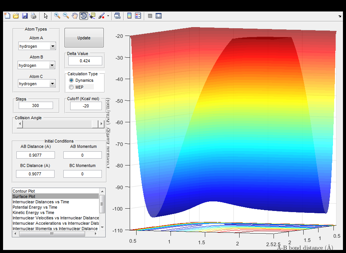Choose Potential Energy vs Time plot

[x=35, y=207]
